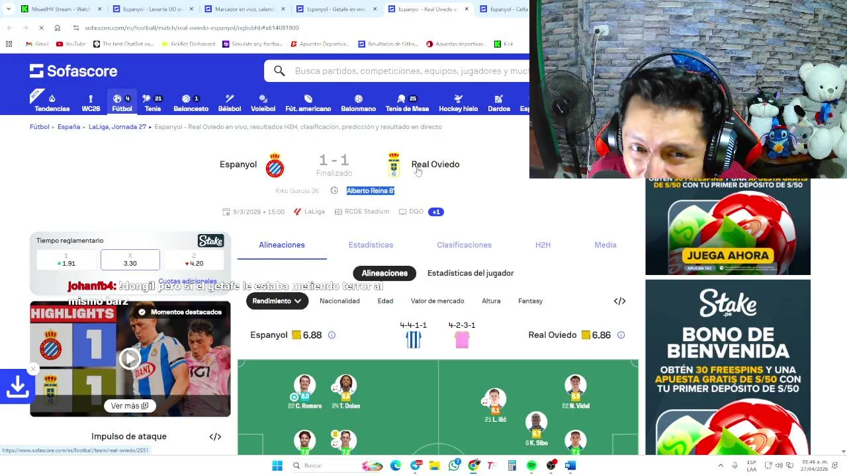Open Microsoft Word from the taskbar
The image size is (847, 476).
(570, 465)
